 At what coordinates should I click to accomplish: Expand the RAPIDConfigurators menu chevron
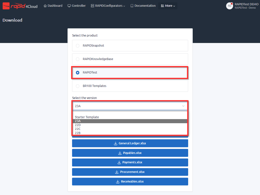point(124,6)
